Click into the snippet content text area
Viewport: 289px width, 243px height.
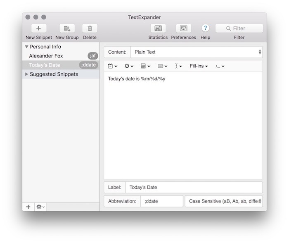click(183, 126)
